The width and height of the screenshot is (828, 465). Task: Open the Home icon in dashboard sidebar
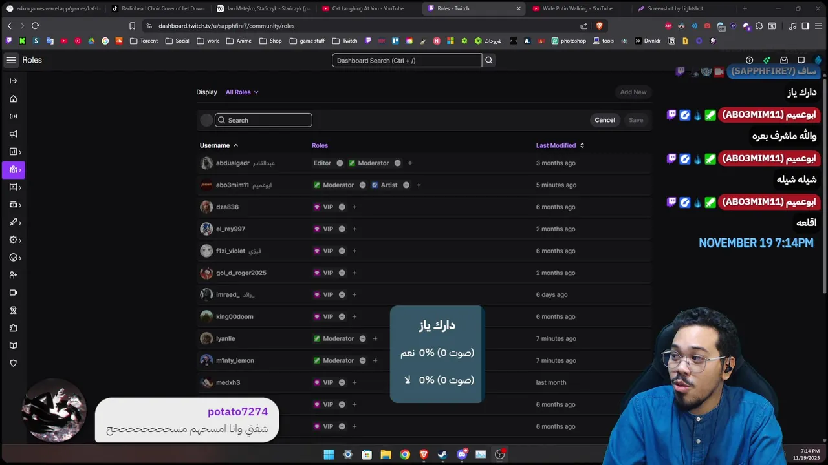pyautogui.click(x=13, y=99)
